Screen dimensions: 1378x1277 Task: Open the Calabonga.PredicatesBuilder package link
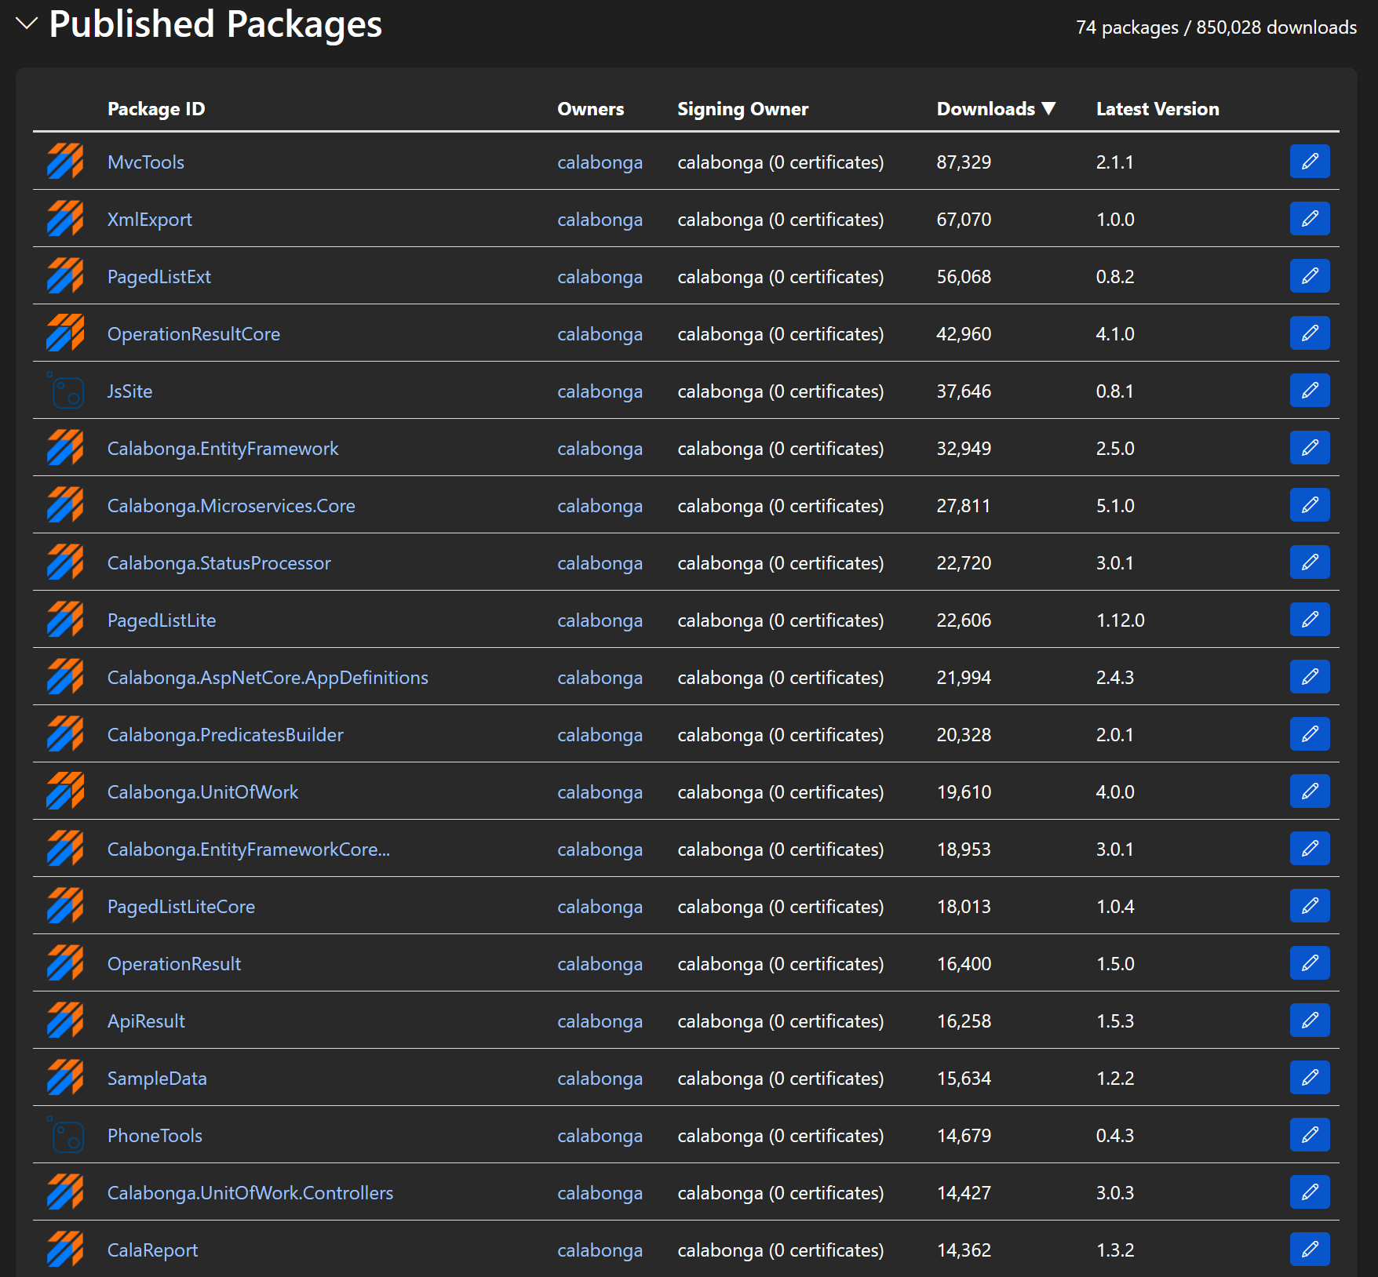coord(225,735)
